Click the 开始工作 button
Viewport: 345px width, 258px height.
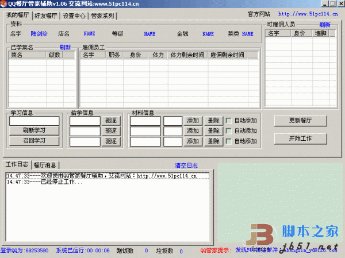[301, 138]
